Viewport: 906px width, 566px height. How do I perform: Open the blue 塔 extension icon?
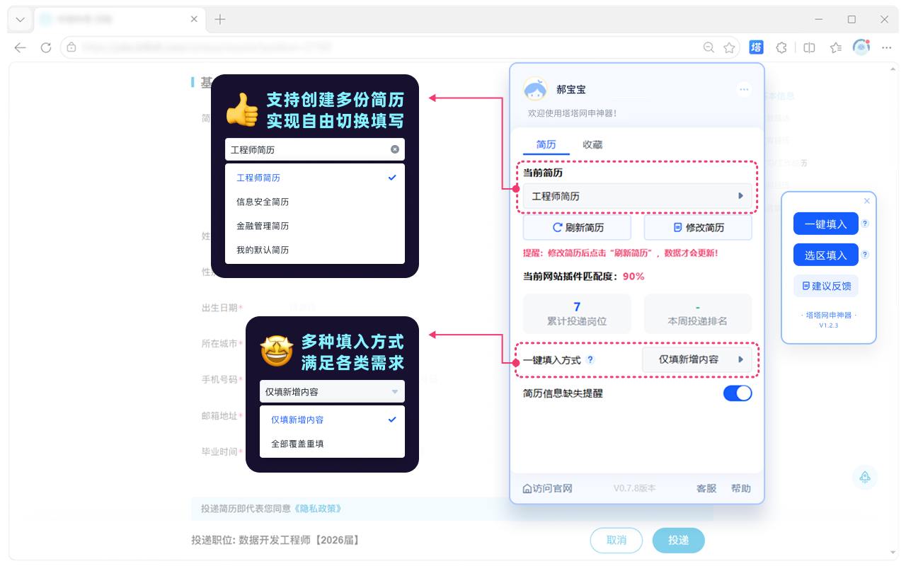tap(756, 47)
